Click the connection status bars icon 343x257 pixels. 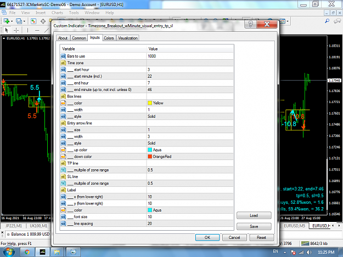click(x=305, y=243)
